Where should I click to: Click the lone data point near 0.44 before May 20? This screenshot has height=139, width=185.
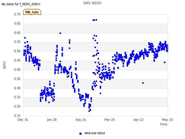(x=164, y=63)
